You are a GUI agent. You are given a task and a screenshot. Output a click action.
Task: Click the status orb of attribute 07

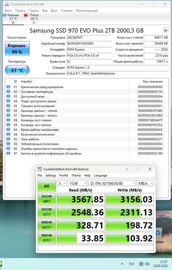[8, 115]
